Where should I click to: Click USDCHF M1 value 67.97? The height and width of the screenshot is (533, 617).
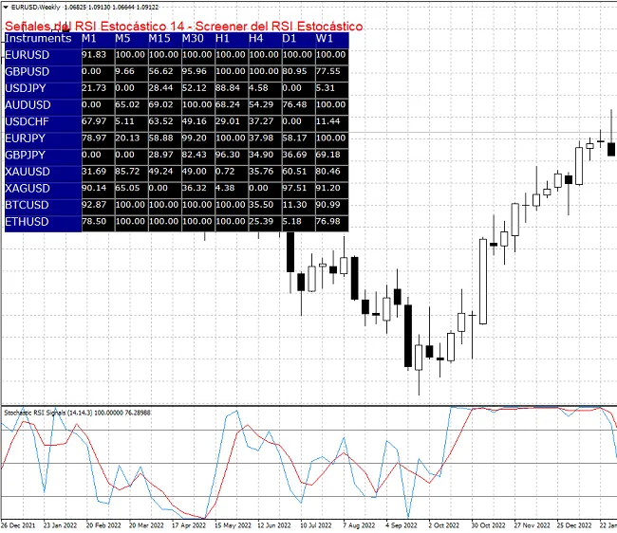coord(94,121)
